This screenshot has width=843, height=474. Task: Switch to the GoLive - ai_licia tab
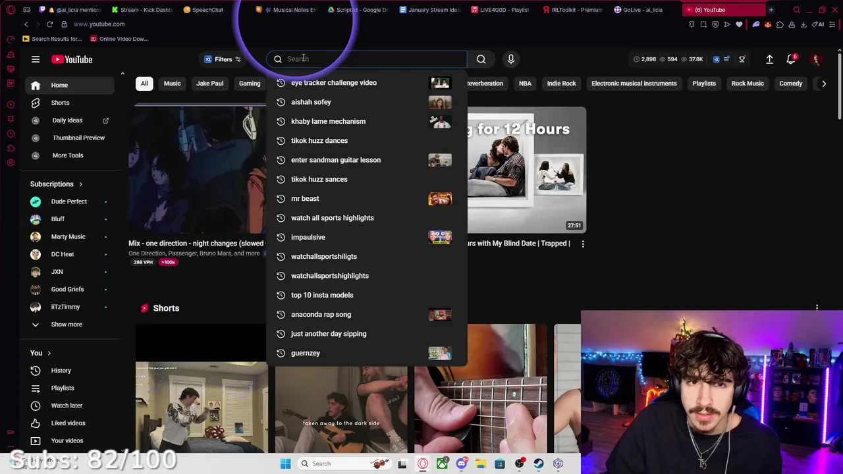[x=638, y=10]
